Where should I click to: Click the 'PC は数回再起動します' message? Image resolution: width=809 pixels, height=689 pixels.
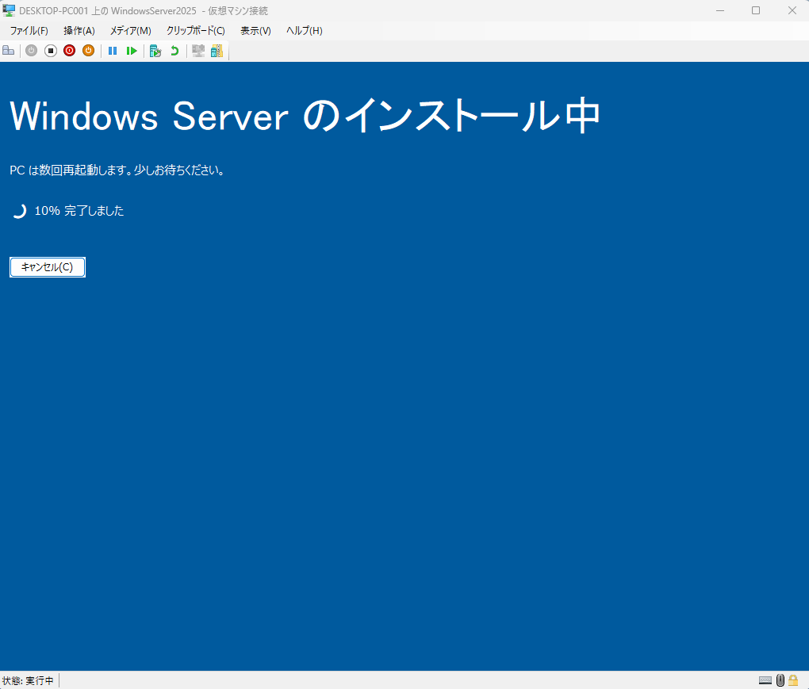(x=117, y=170)
